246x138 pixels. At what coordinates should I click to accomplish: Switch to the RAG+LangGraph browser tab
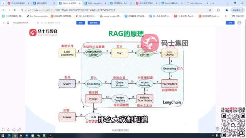click(x=95, y=3)
